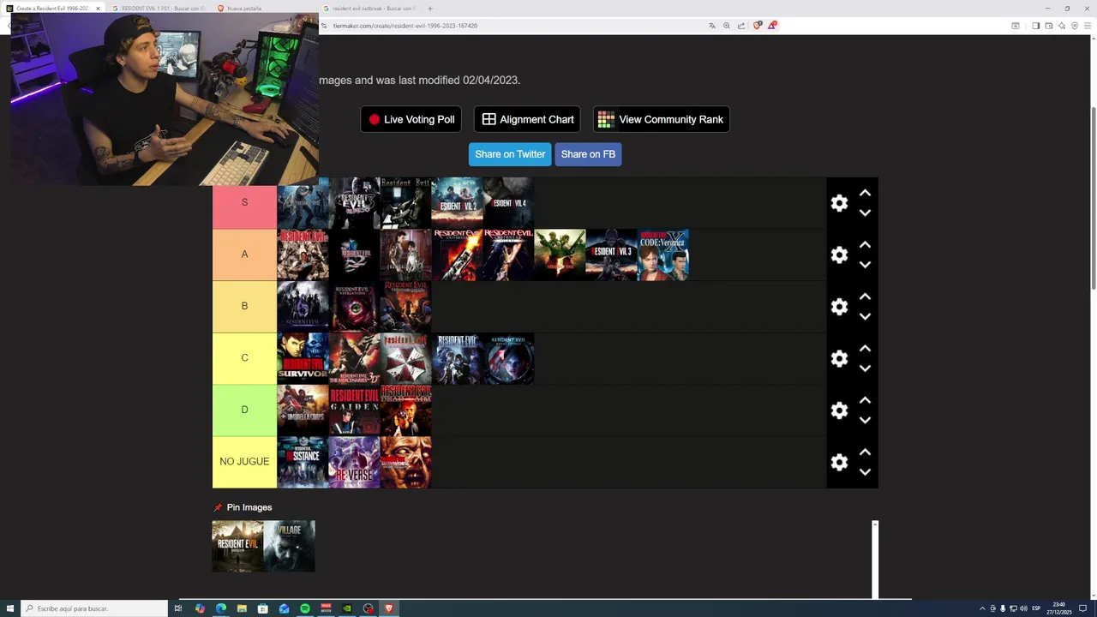Select the orange A tier label
The height and width of the screenshot is (617, 1097).
(x=244, y=255)
